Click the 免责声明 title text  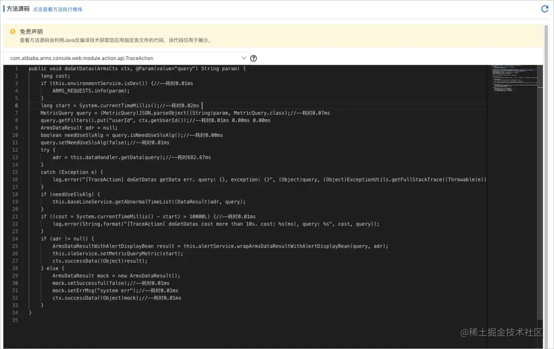(31, 32)
